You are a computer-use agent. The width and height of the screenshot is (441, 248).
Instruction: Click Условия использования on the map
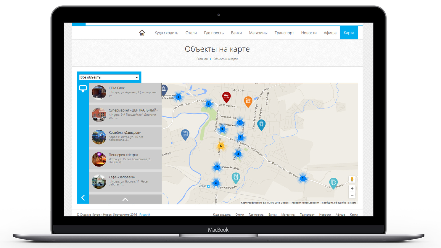(305, 203)
